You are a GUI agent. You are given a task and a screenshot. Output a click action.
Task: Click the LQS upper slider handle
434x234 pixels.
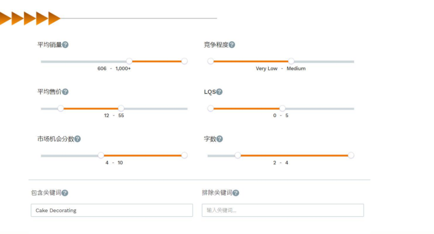(283, 108)
